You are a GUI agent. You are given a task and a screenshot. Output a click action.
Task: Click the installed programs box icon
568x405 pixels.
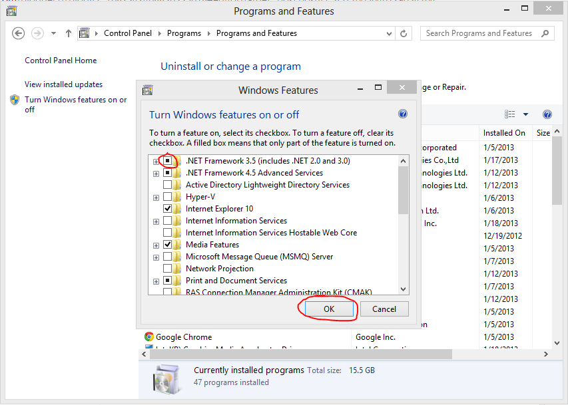coord(166,379)
